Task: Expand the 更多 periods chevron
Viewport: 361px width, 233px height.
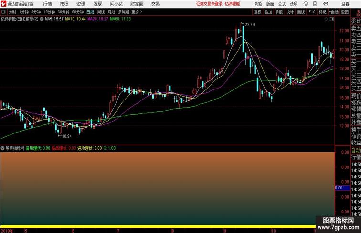Action: click(x=137, y=12)
